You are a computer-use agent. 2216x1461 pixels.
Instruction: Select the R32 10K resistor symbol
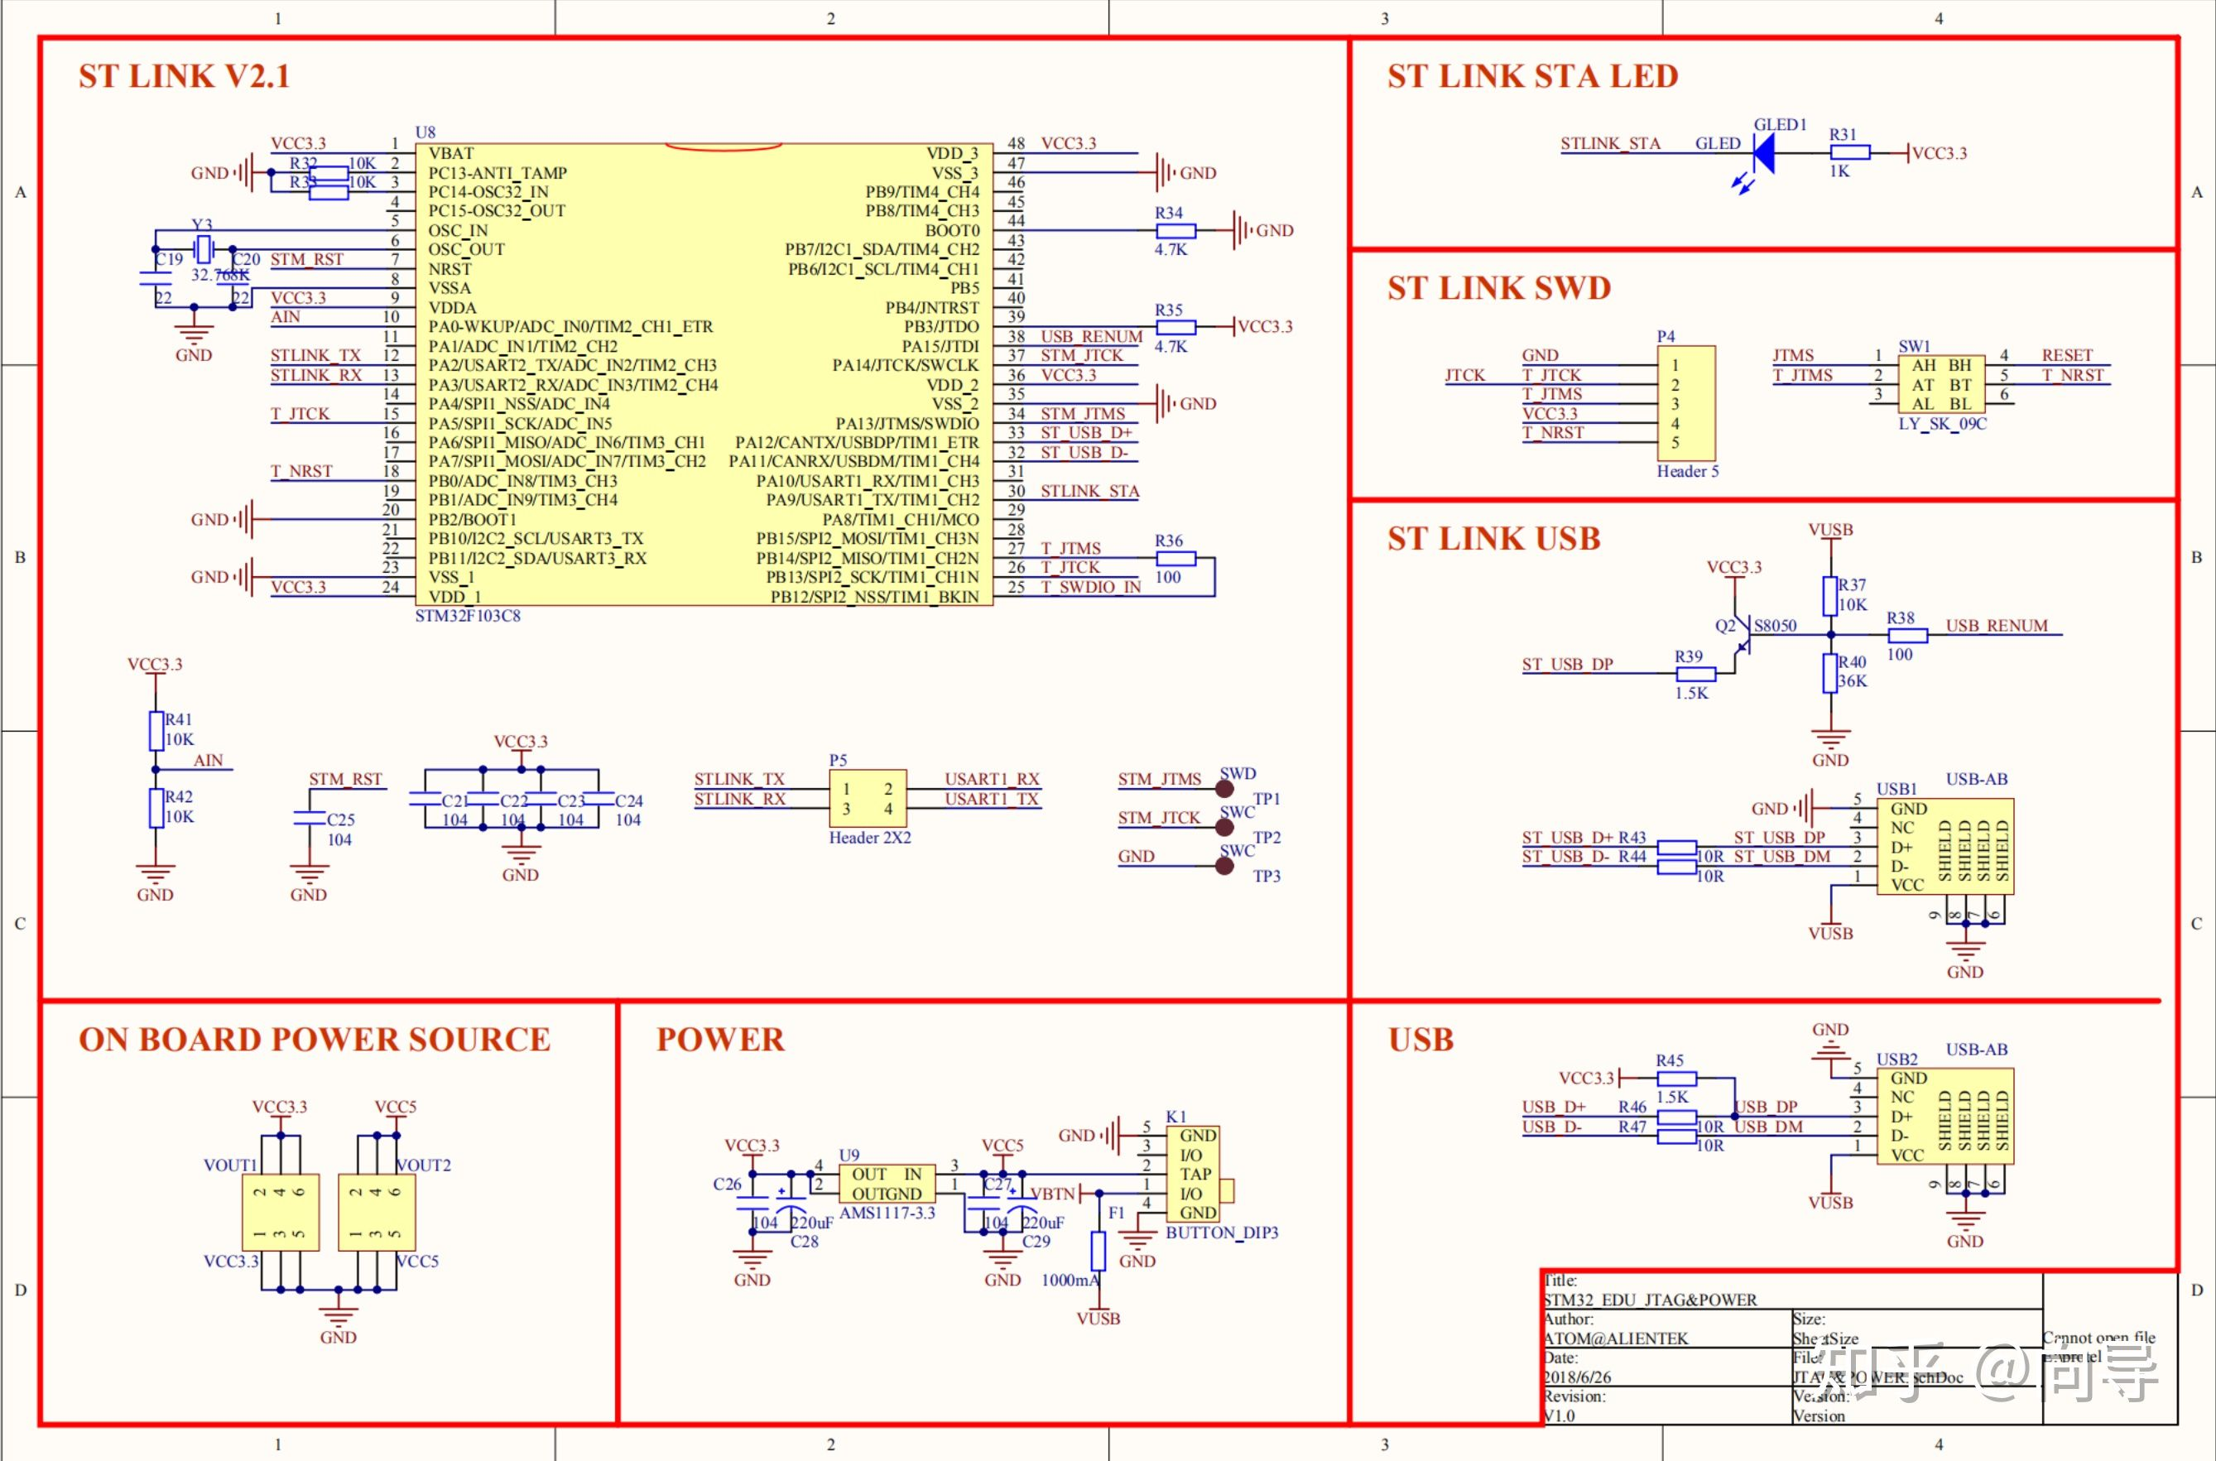(328, 173)
